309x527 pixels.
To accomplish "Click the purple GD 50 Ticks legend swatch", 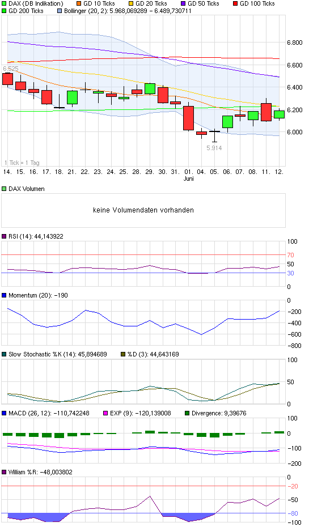I will coord(183,4).
